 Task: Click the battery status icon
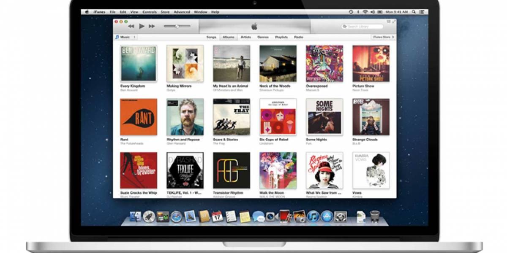click(x=381, y=12)
